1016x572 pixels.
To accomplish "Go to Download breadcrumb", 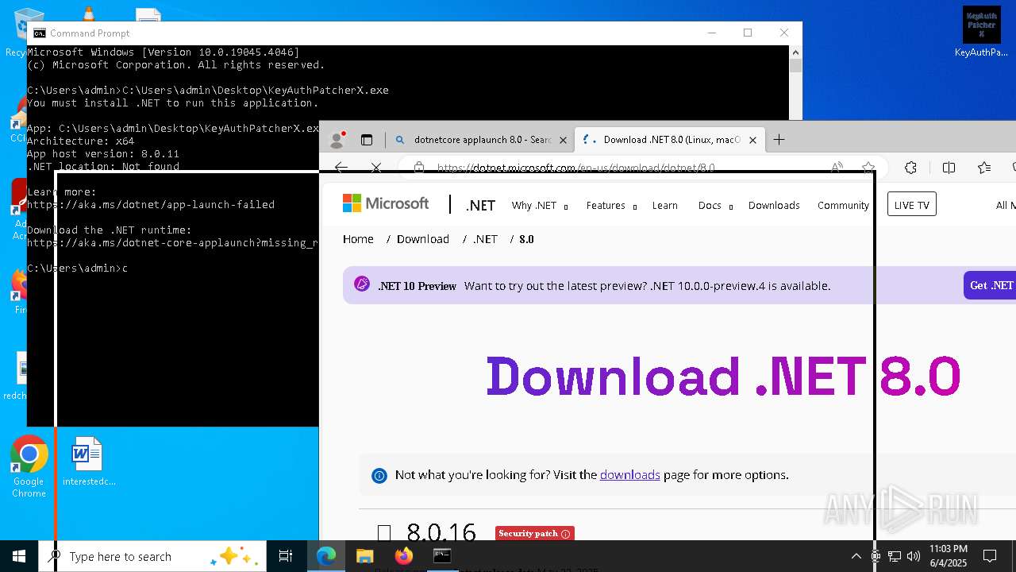I will pyautogui.click(x=423, y=238).
